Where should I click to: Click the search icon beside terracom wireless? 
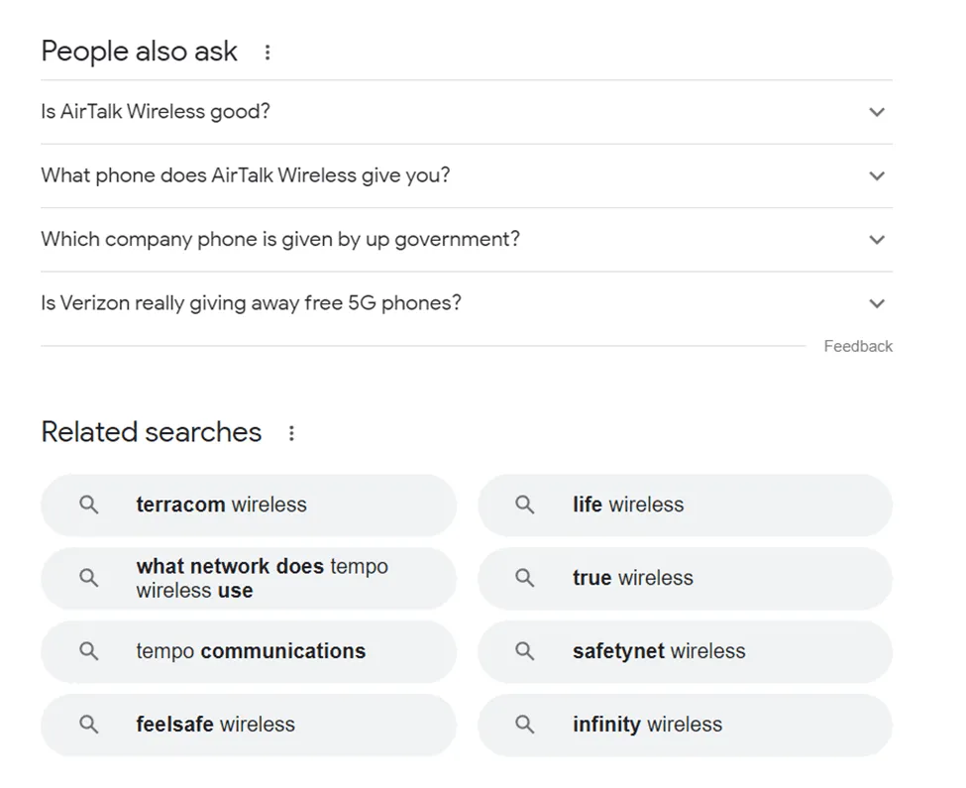(88, 506)
